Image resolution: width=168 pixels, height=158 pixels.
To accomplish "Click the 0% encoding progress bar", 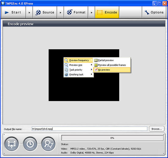I will pos(112,138).
